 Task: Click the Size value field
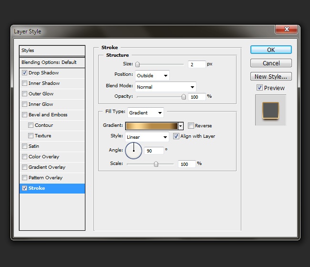tap(196, 64)
